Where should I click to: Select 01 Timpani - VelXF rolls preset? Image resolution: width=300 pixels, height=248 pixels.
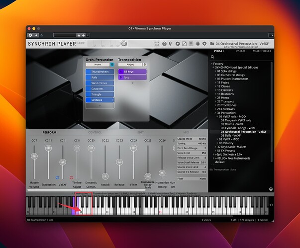[x=236, y=120]
